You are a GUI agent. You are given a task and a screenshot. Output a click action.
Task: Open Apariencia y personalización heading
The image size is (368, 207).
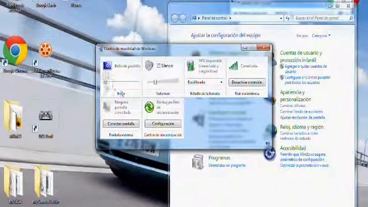296,96
